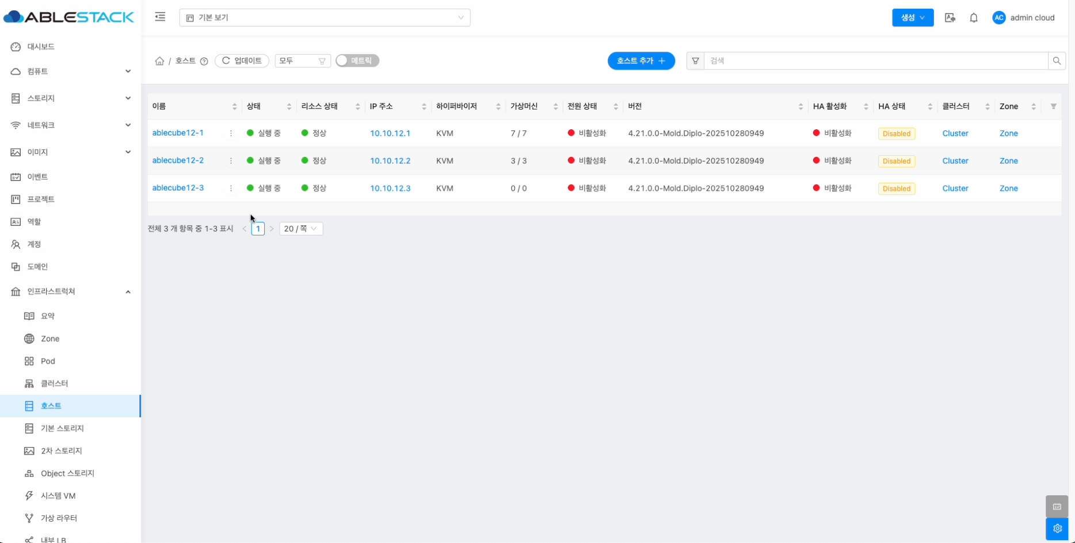Collapse the sidebar with the menu fold icon
The height and width of the screenshot is (543, 1075).
point(160,17)
